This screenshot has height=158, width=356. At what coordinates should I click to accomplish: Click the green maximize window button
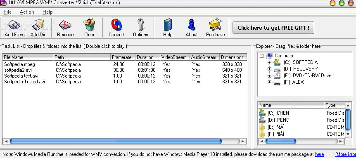pos(342,3)
